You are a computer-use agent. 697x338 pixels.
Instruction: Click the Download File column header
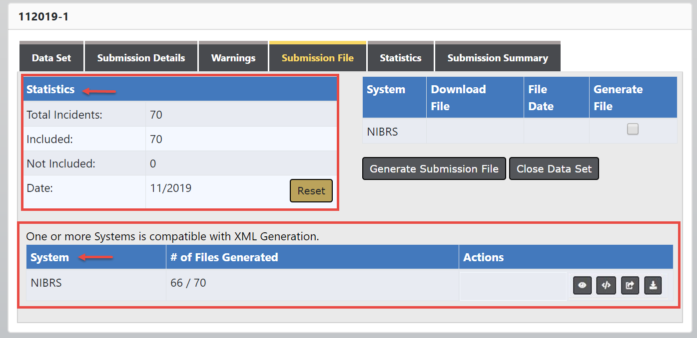coord(458,97)
